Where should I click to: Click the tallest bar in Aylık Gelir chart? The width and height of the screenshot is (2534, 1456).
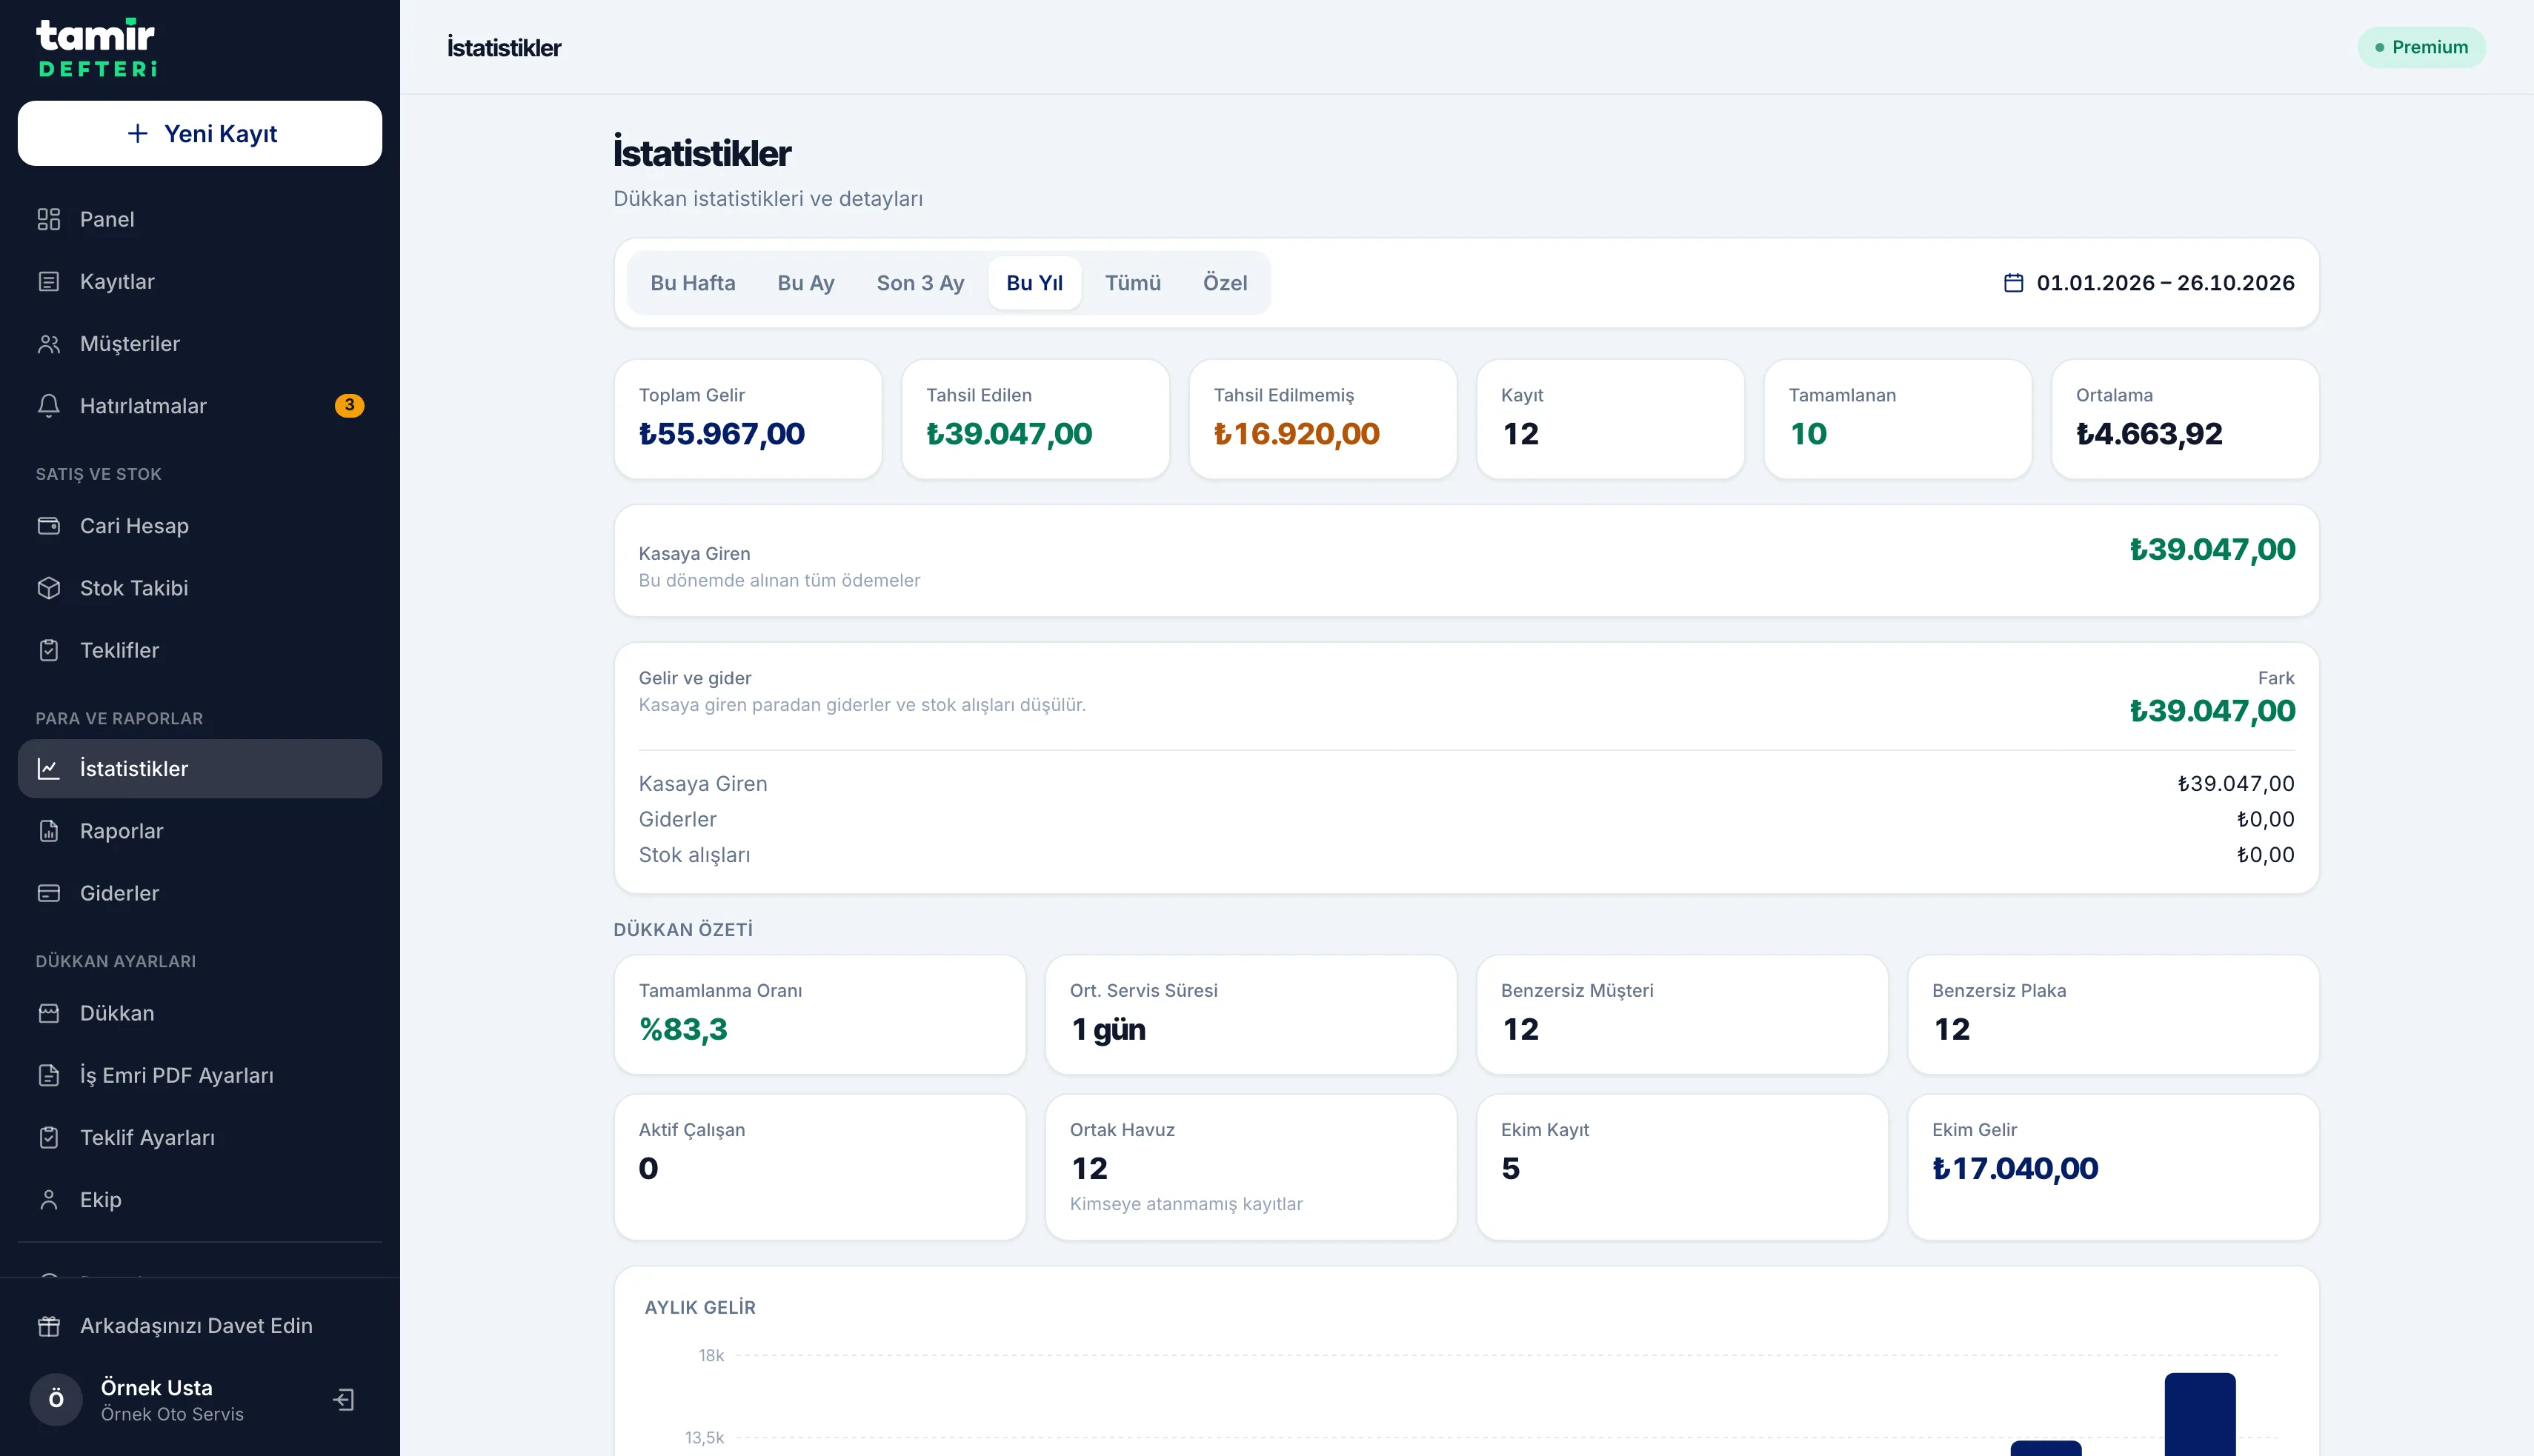coord(2200,1414)
